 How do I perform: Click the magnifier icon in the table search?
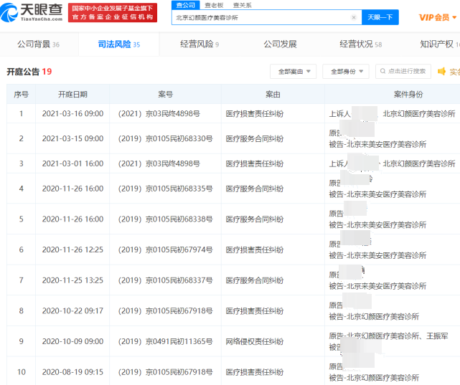pyautogui.click(x=382, y=72)
